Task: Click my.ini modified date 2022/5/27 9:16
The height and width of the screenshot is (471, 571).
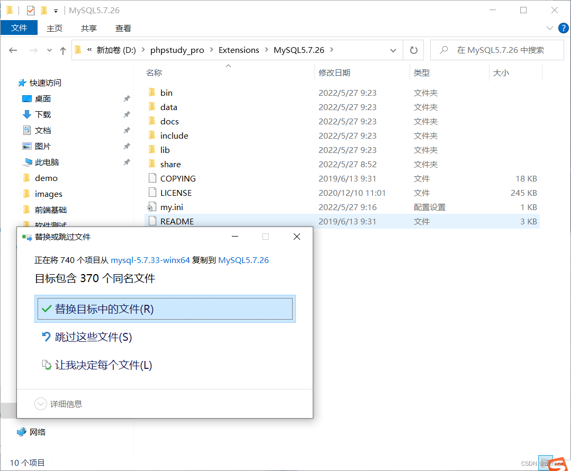Action: click(347, 207)
